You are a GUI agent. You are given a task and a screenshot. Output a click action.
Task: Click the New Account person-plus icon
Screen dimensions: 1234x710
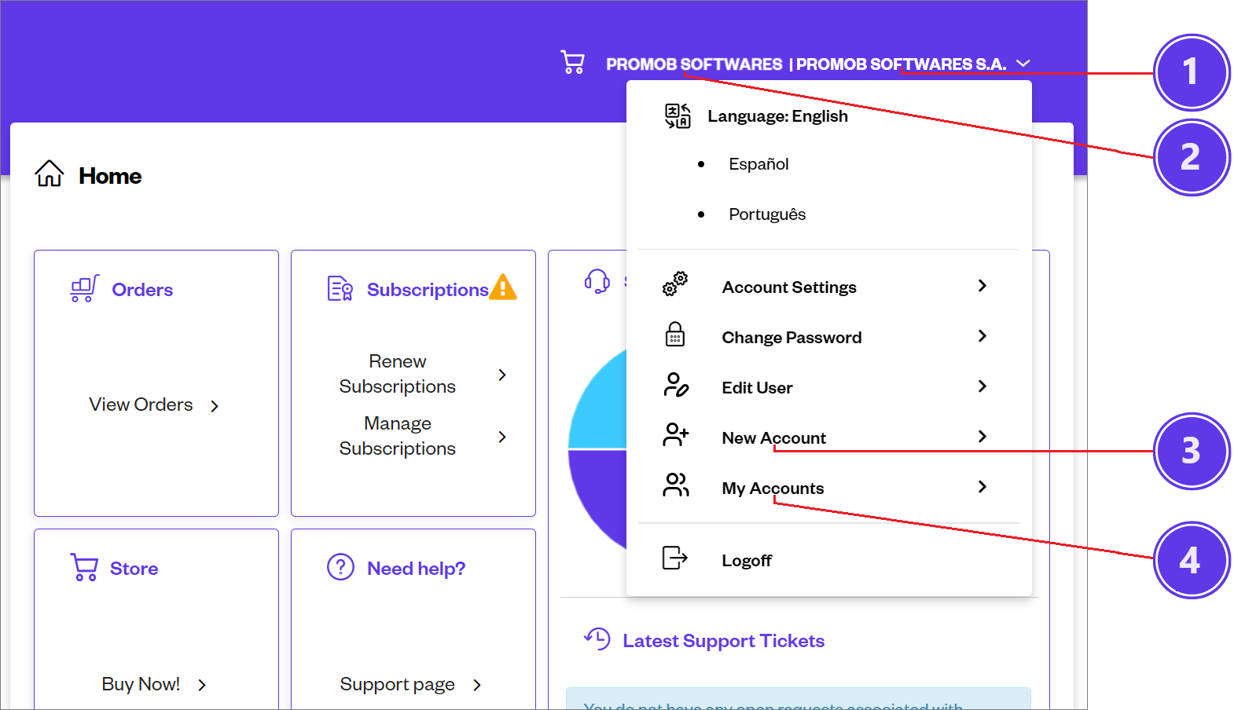[675, 436]
